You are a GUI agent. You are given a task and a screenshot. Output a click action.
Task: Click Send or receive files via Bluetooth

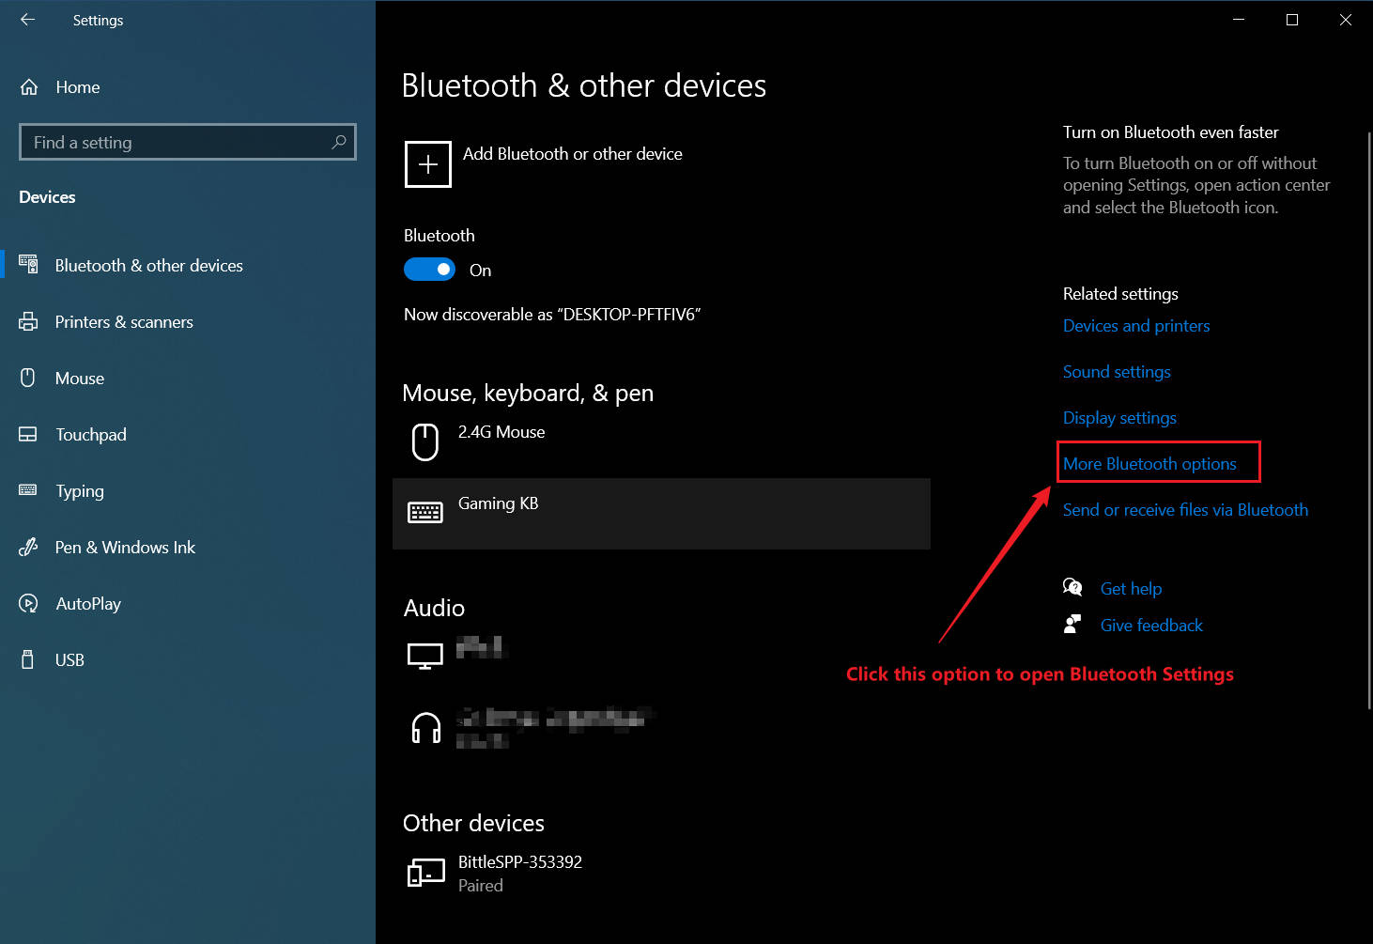[1185, 510]
